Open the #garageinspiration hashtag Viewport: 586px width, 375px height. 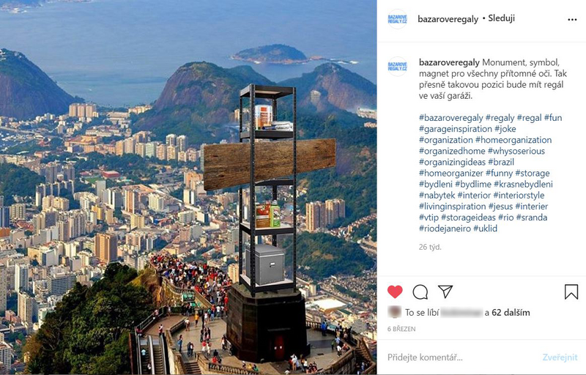(456, 129)
